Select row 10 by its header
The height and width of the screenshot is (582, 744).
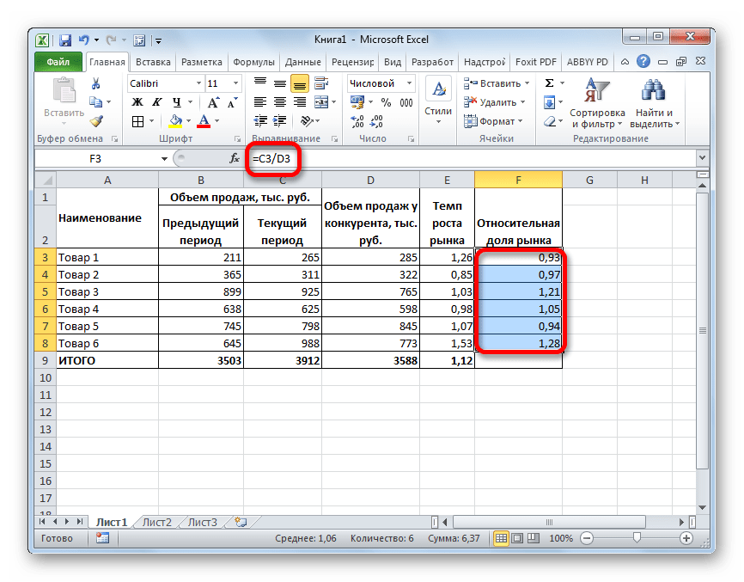pos(45,378)
